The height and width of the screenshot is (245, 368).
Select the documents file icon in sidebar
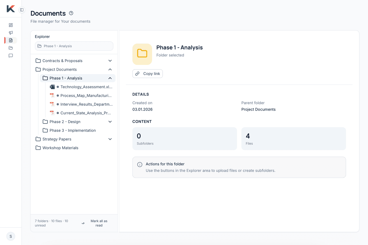pyautogui.click(x=11, y=40)
